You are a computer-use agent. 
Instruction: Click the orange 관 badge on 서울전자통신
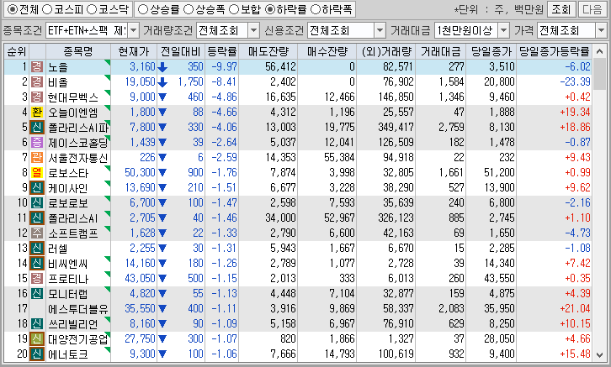coord(37,157)
